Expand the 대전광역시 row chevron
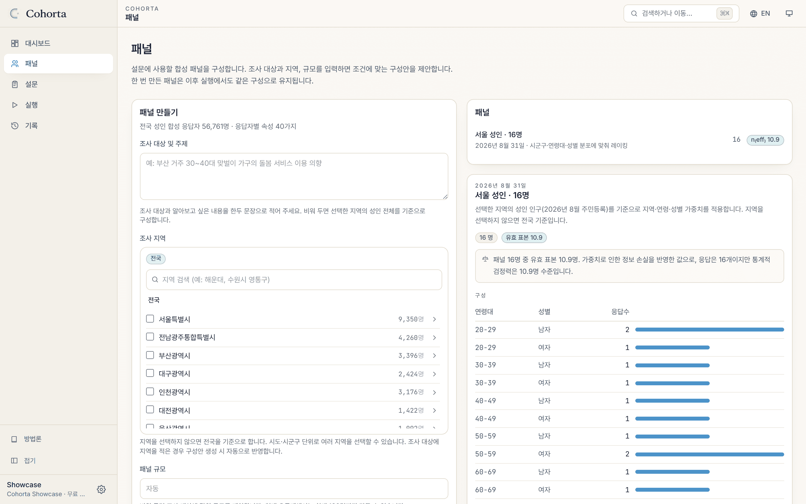The image size is (806, 504). [x=434, y=410]
